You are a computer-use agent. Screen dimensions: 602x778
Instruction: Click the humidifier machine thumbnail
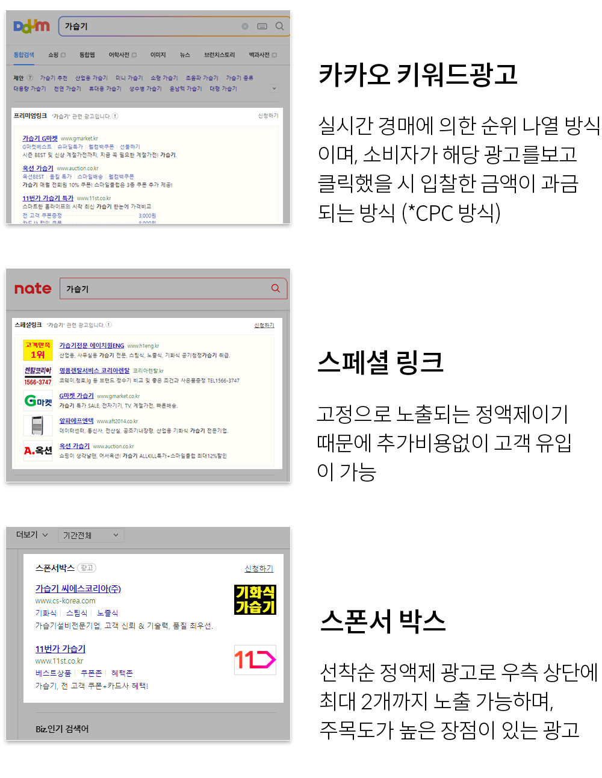[38, 426]
